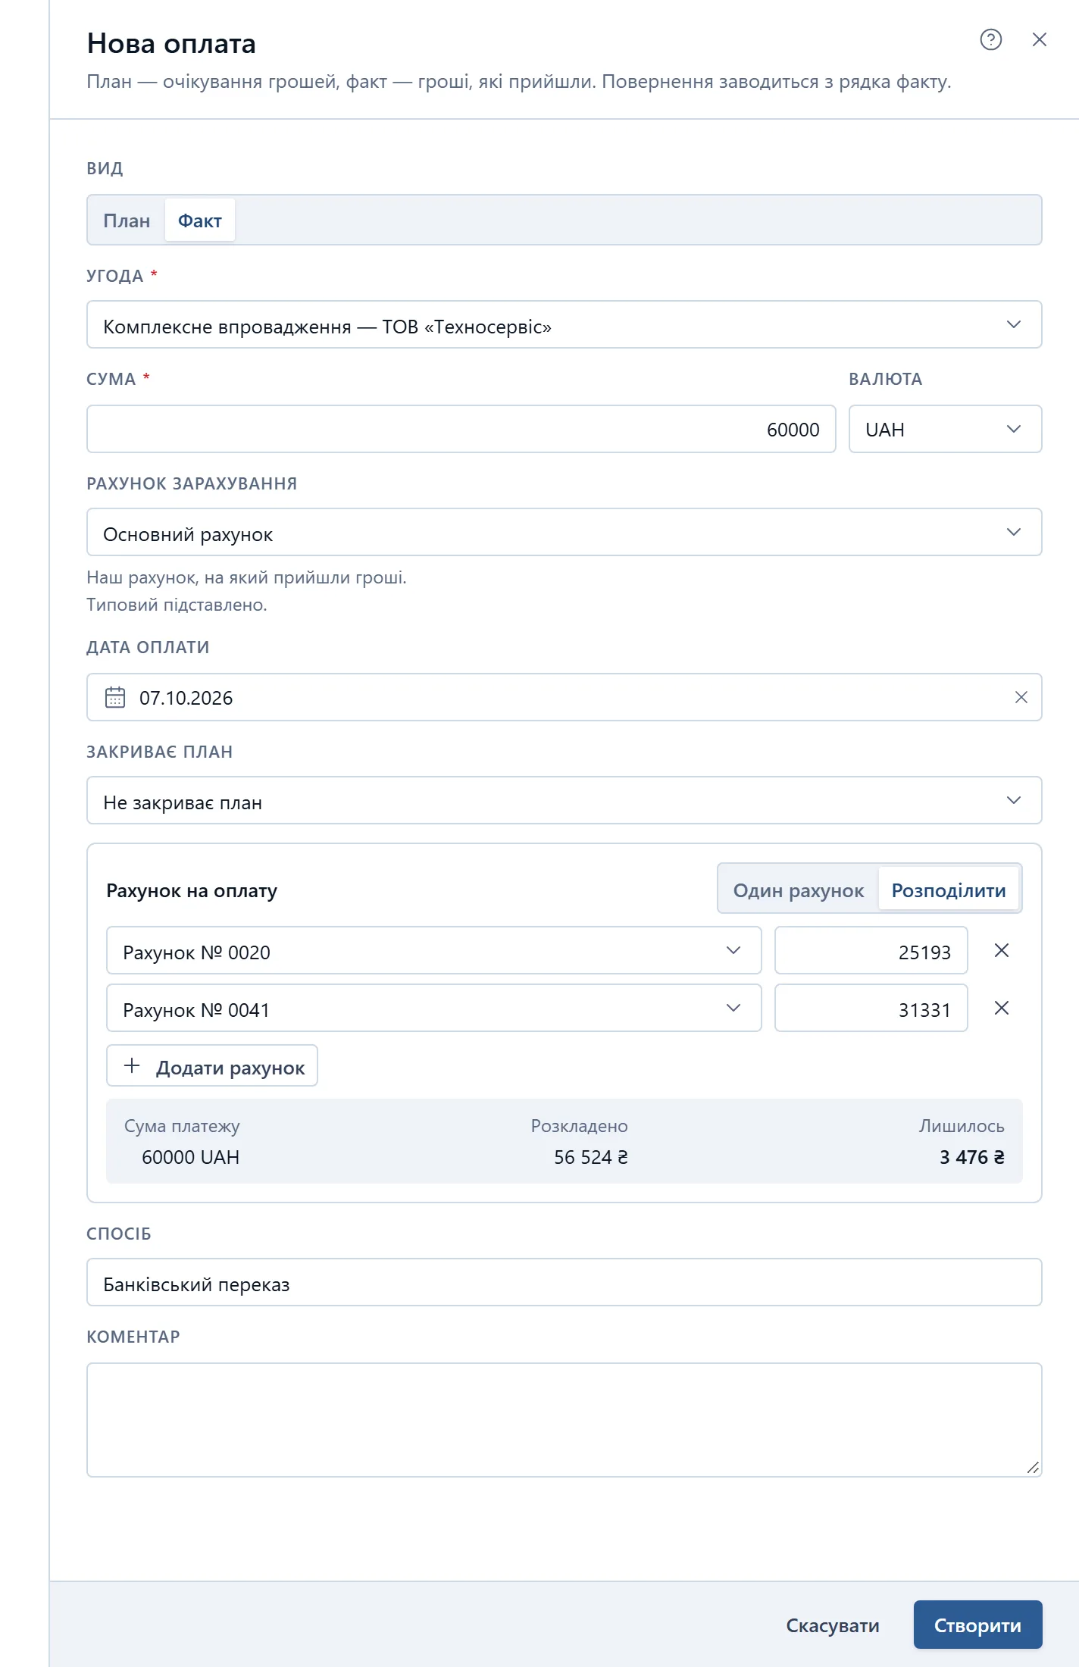Edit the amount 25193 for invoice 0020
This screenshot has width=1079, height=1667.
(871, 951)
